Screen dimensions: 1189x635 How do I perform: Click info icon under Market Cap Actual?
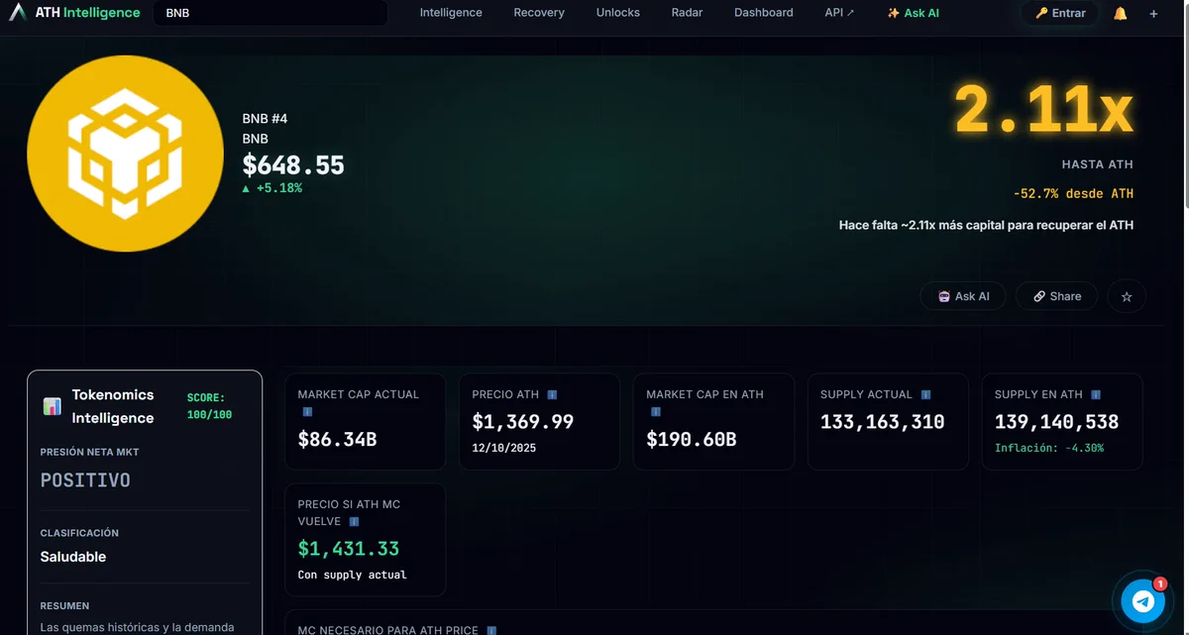307,411
